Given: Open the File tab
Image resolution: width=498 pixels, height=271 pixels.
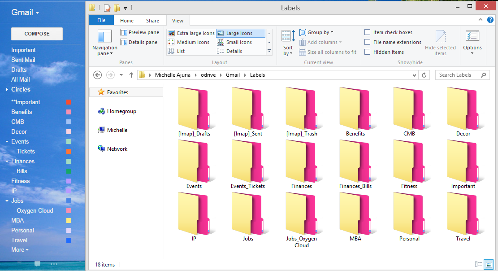Looking at the screenshot, I should (101, 20).
